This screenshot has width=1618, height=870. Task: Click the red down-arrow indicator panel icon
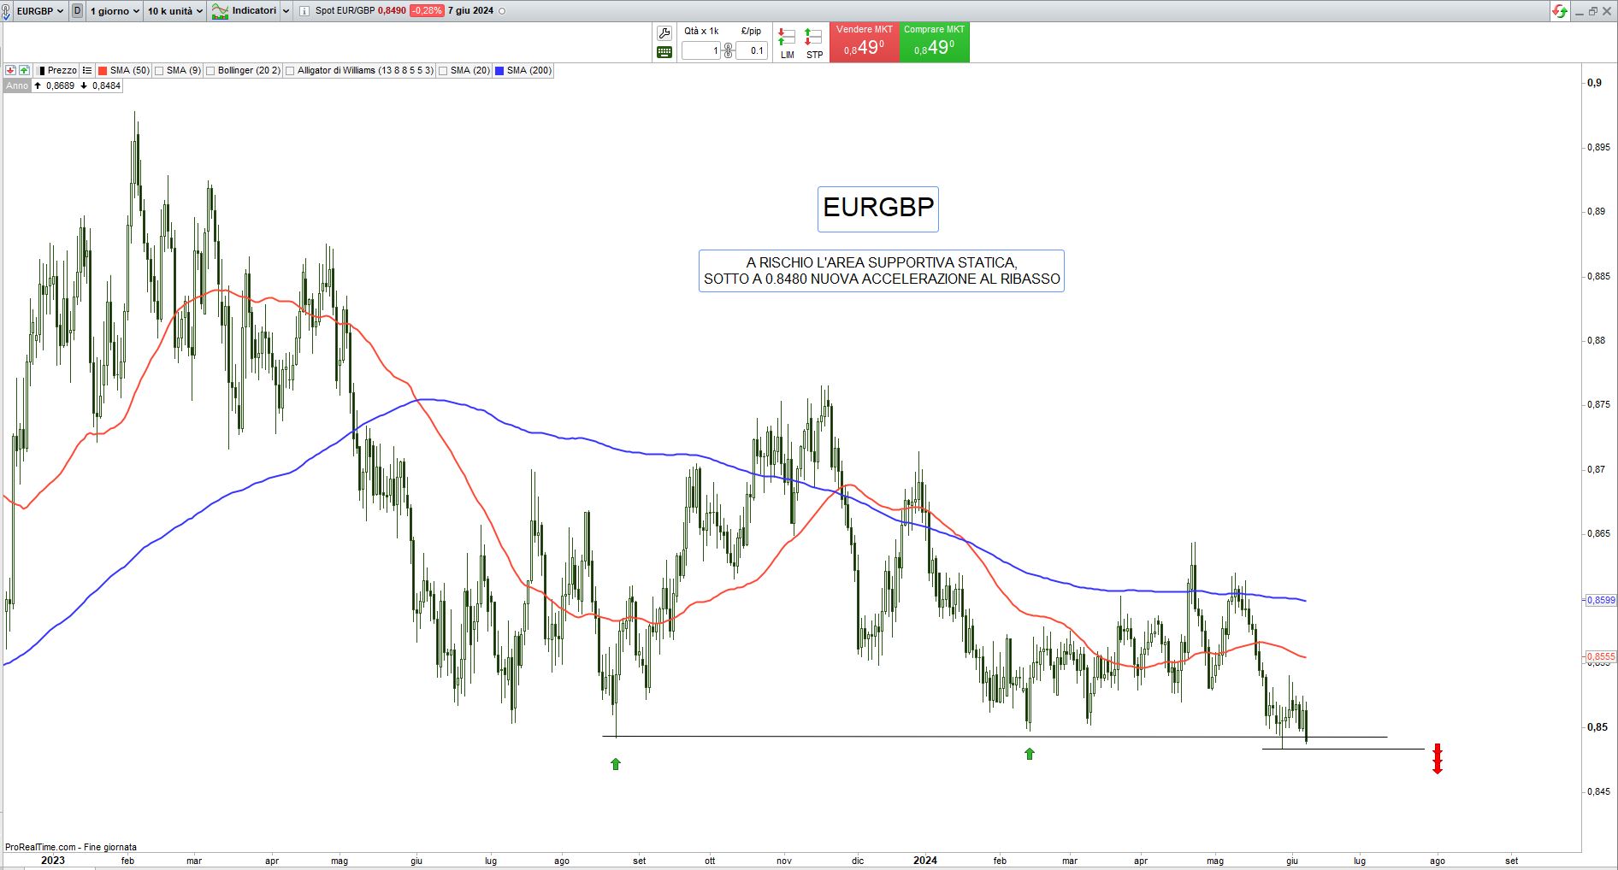10,70
